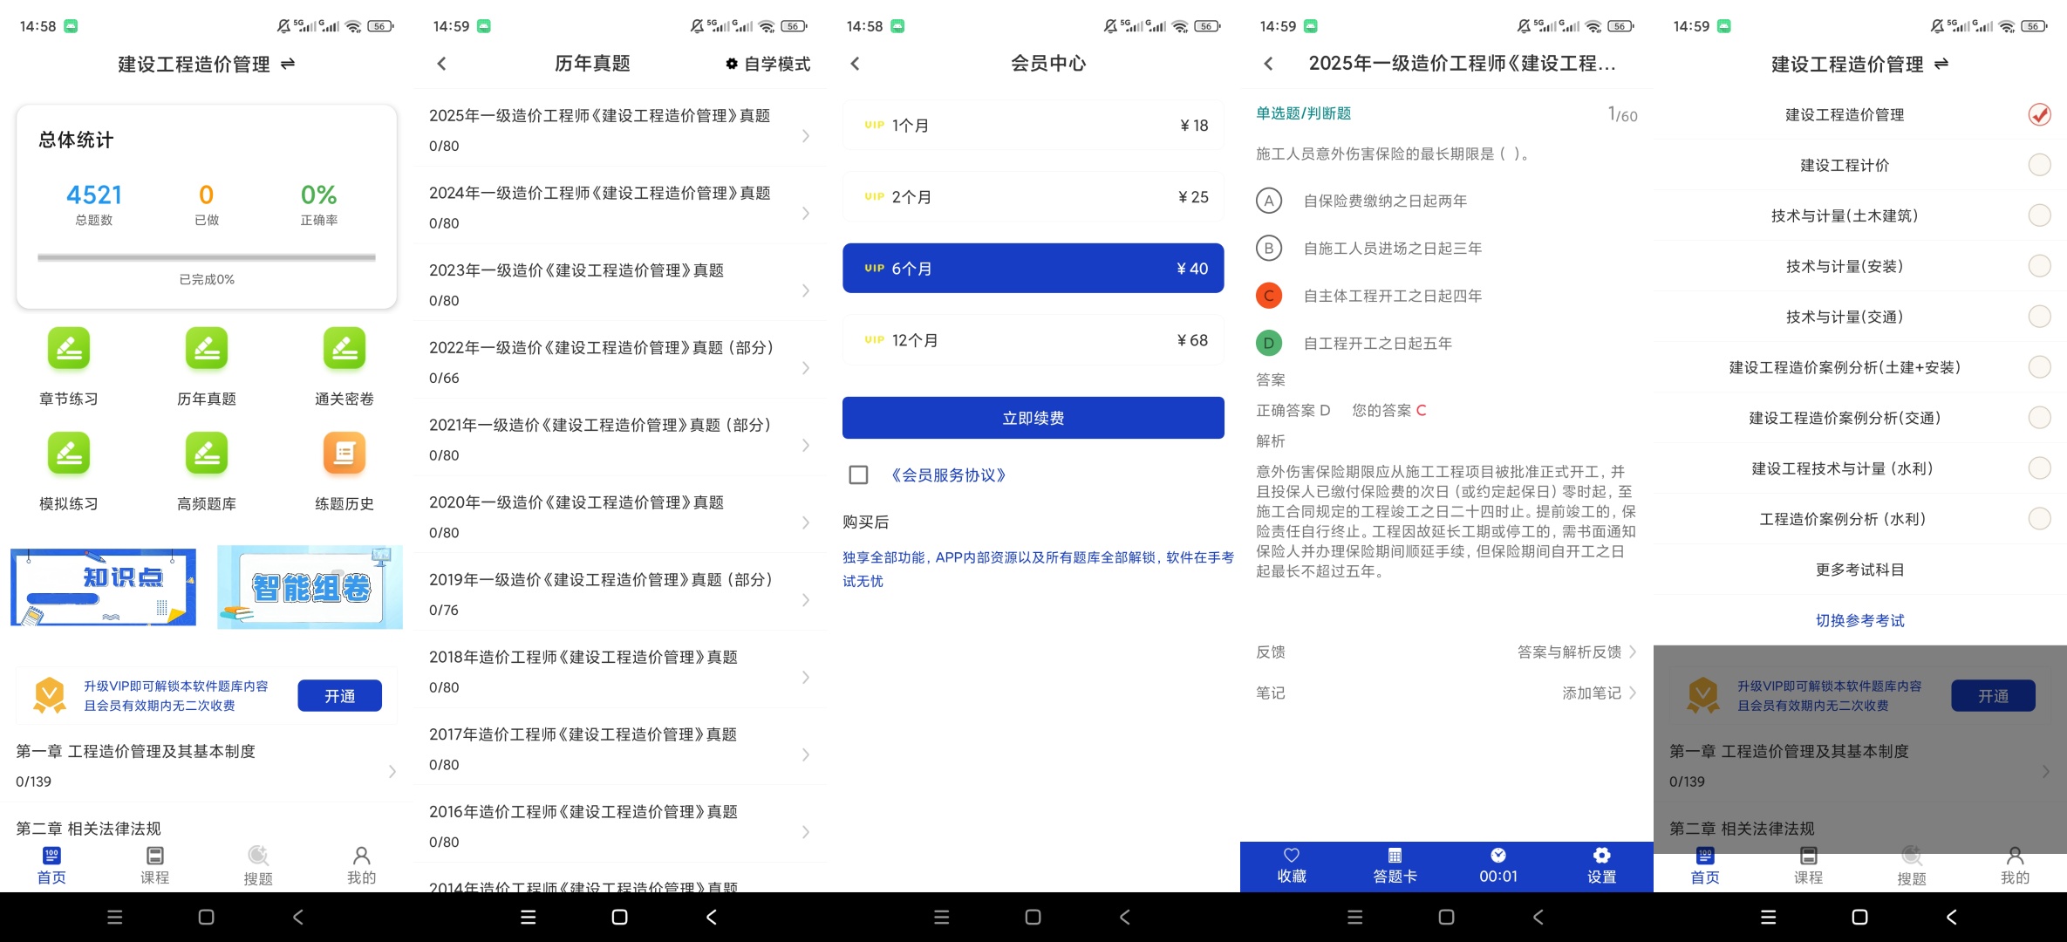Open the 历年真题 icon on home screen

click(207, 349)
